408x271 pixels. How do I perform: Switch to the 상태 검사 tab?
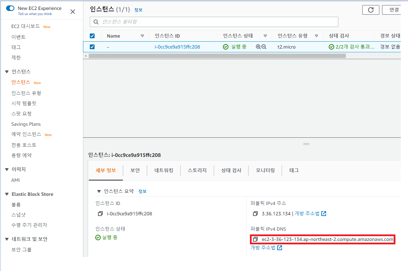pyautogui.click(x=231, y=171)
